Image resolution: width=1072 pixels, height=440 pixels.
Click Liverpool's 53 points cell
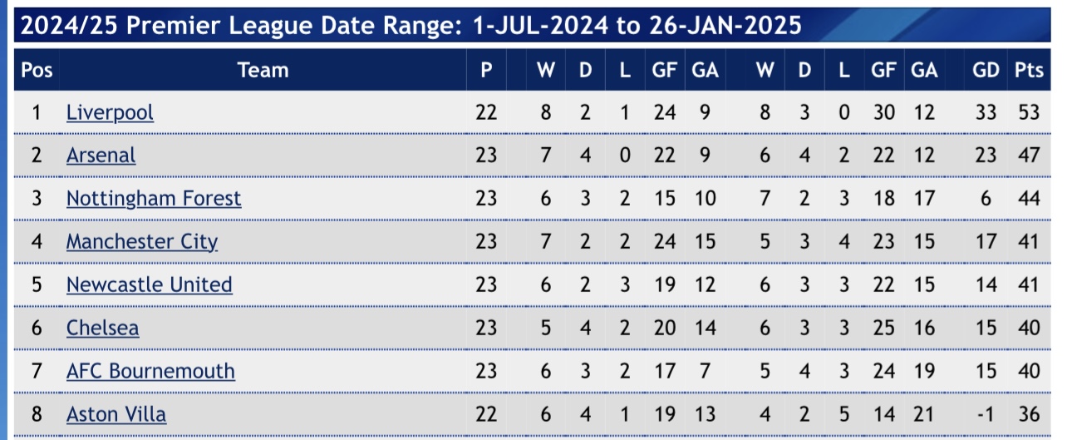tap(1029, 111)
